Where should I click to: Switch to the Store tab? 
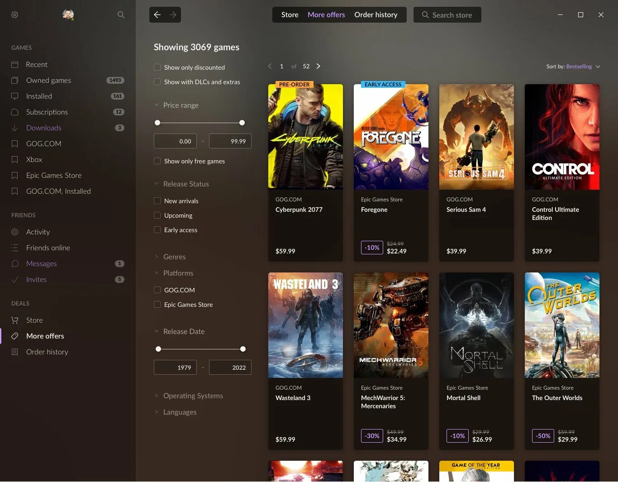point(290,15)
